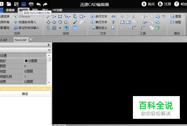
Task: Insert a table with the grid icon
Action: pos(75,28)
